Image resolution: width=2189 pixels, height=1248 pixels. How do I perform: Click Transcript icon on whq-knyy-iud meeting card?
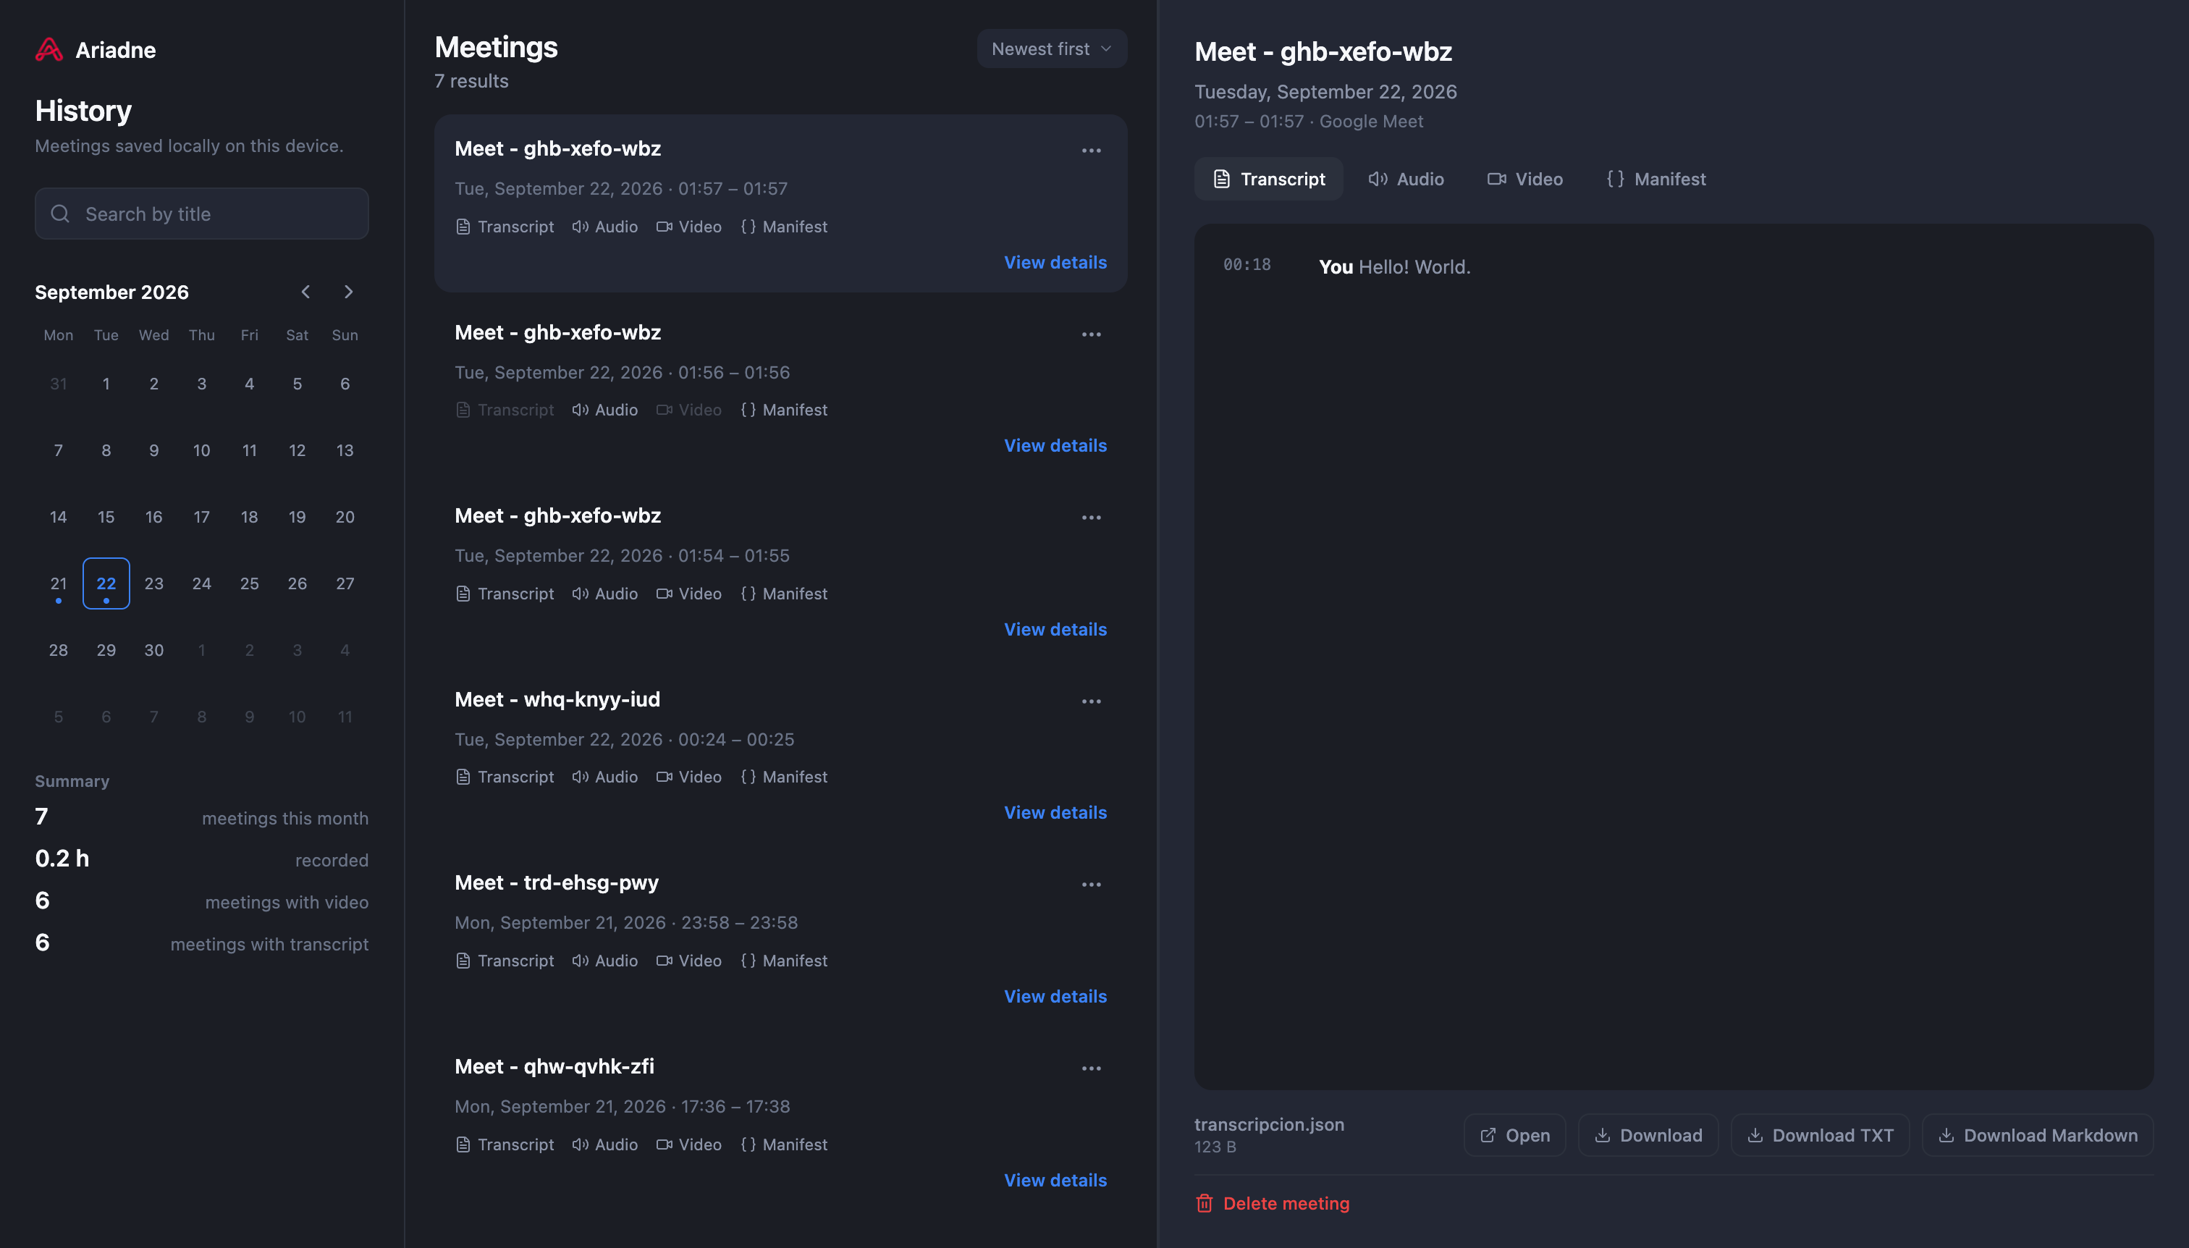[x=463, y=777]
